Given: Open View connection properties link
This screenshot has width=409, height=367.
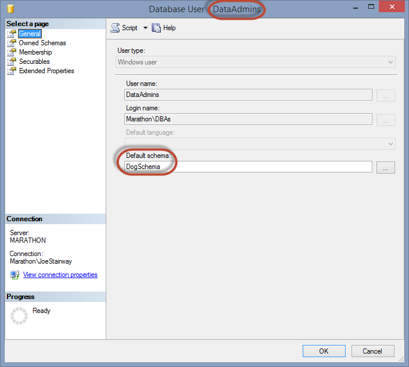Looking at the screenshot, I should click(60, 275).
